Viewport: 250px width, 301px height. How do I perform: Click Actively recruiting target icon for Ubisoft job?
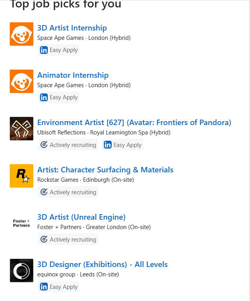pyautogui.click(x=44, y=145)
